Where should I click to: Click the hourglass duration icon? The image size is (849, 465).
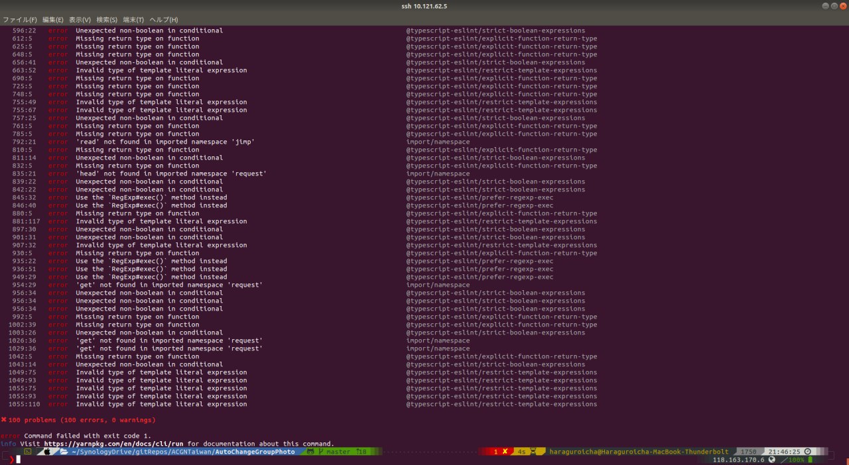533,452
